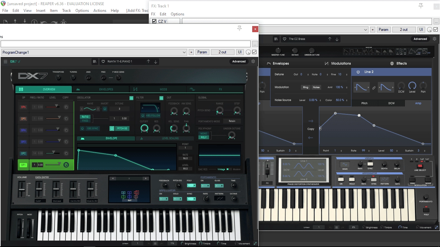The image size is (440, 247).
Task: Toggle the Line 2 power button in CZ V
Action: click(x=358, y=72)
